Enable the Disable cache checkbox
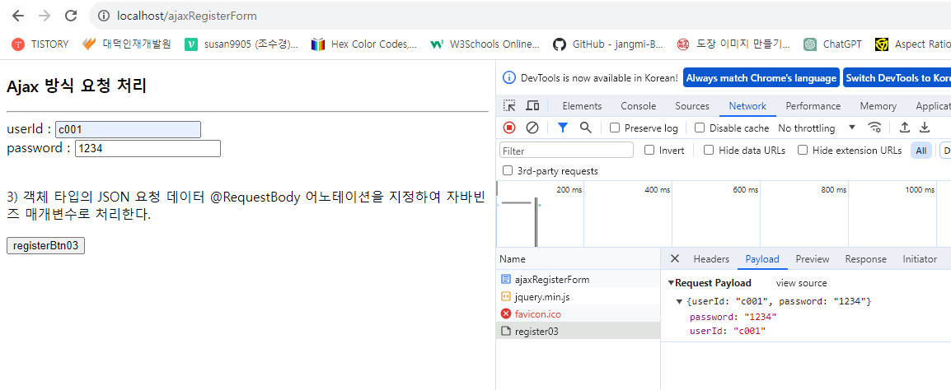 [700, 128]
